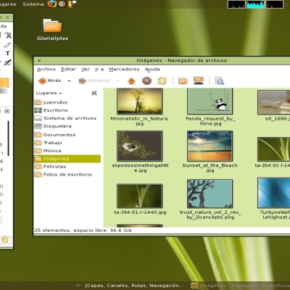The image size is (290, 290).
Task: Open the Ayuda menu
Action: pyautogui.click(x=152, y=70)
